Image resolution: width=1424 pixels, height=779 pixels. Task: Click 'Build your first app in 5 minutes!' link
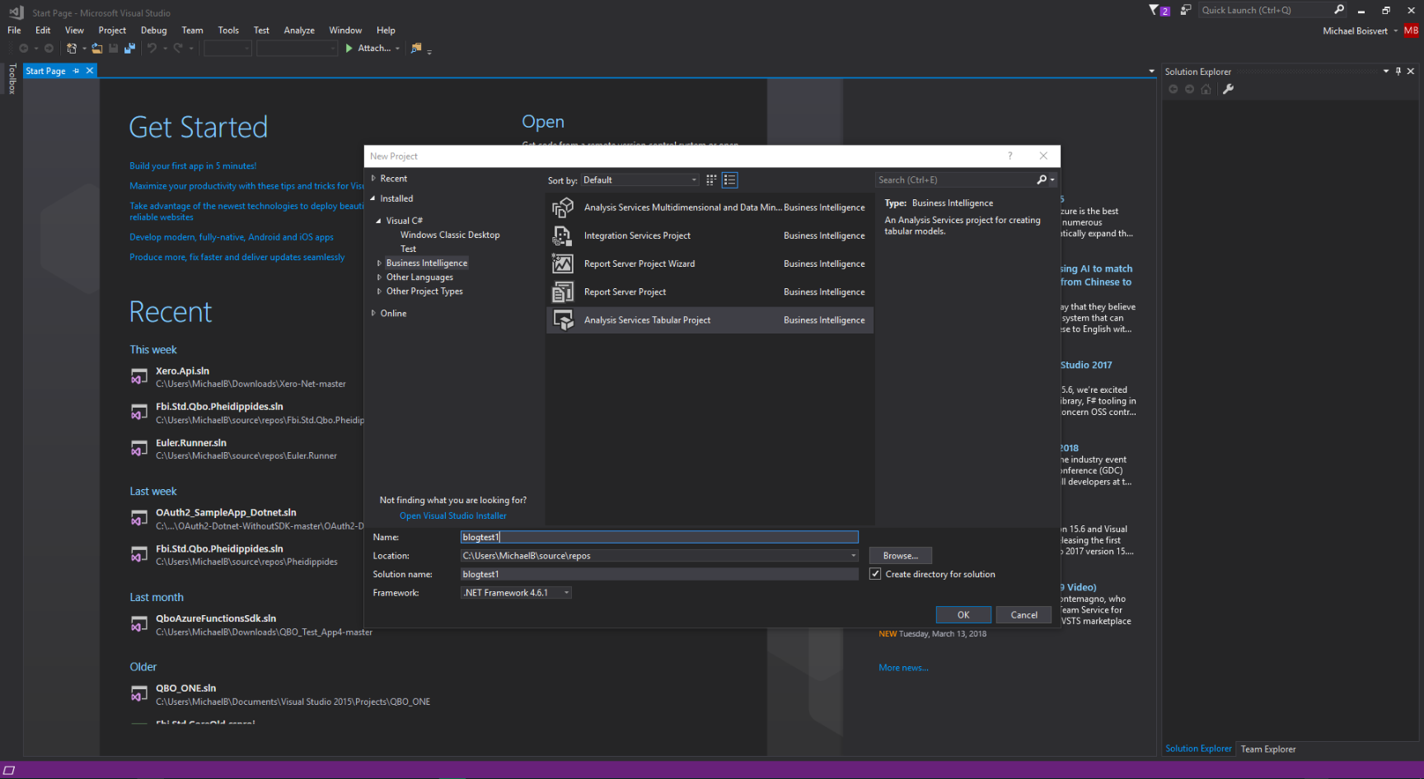[x=193, y=166]
